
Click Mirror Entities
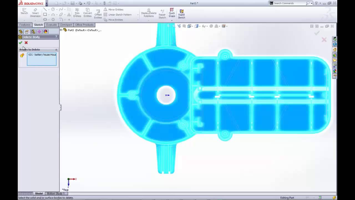pos(113,9)
